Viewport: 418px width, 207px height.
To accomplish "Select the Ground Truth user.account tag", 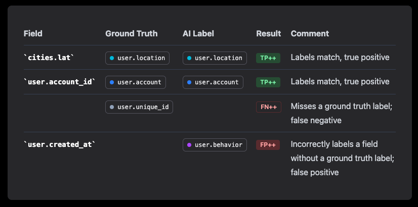I will coord(135,82).
